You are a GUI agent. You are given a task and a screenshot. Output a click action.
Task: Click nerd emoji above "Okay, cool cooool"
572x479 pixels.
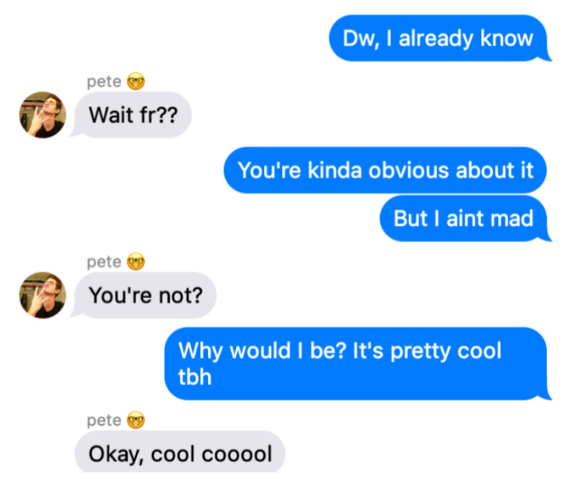[x=136, y=421]
